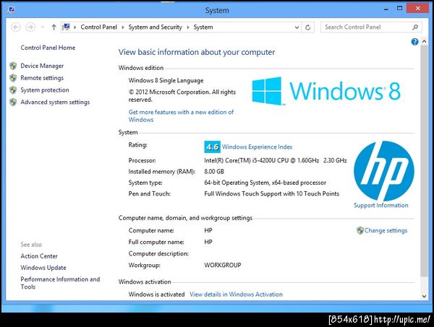Screen dimensions: 434x327
Task: Minimize the System window
Action: click(x=386, y=9)
